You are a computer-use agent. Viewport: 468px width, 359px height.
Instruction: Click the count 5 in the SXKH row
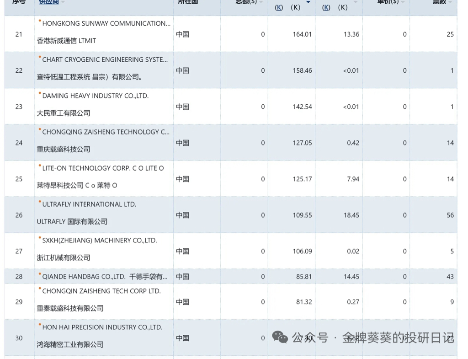pos(452,251)
